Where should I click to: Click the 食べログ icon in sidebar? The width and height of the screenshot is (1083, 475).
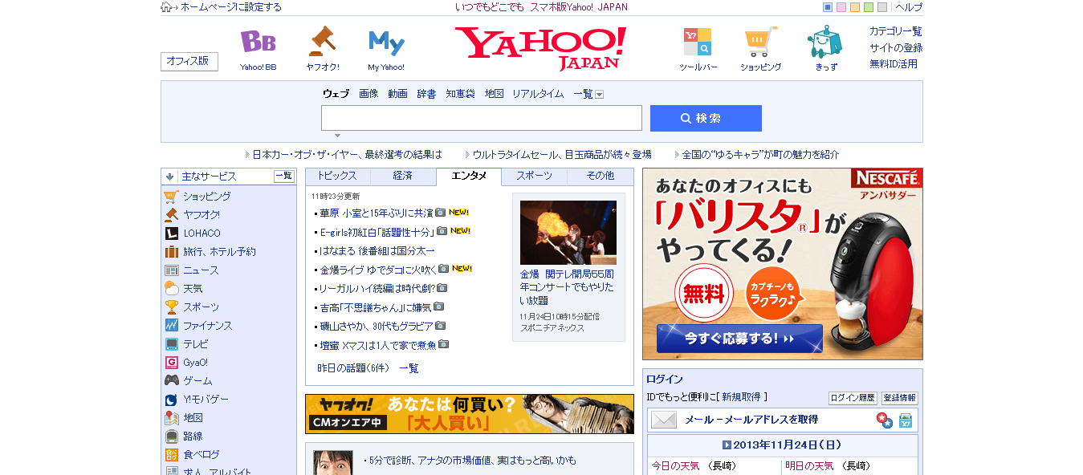click(171, 455)
